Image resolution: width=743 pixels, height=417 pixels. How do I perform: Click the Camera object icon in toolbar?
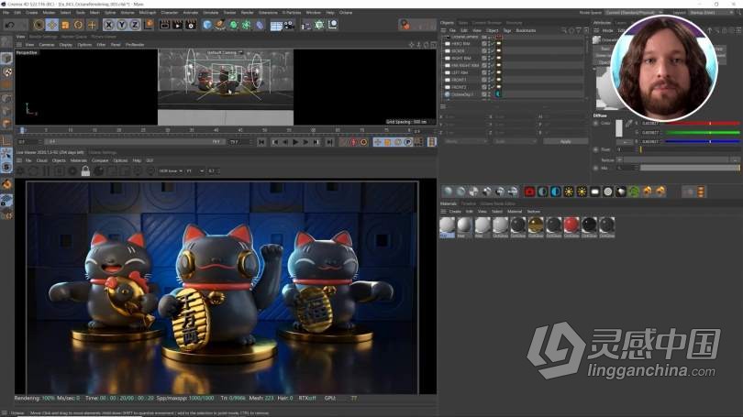(289, 25)
